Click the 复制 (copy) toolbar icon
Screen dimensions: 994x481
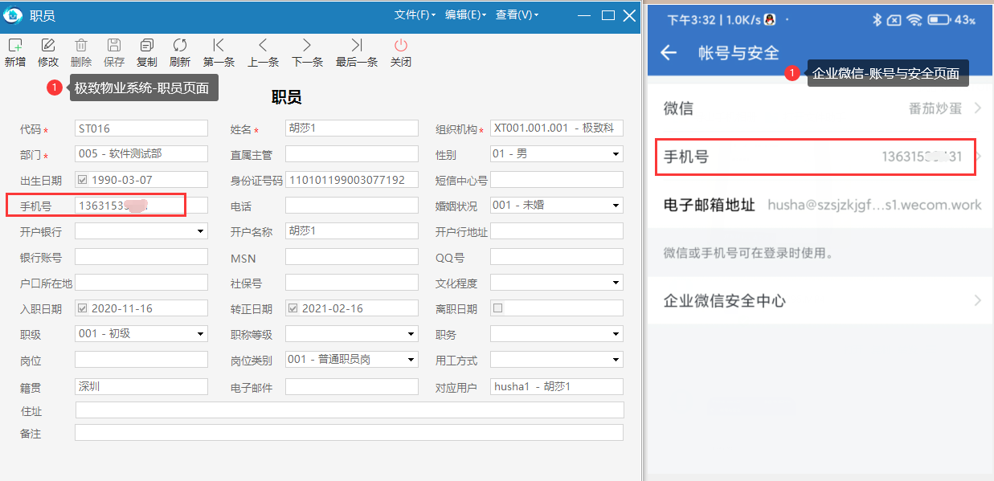[147, 46]
